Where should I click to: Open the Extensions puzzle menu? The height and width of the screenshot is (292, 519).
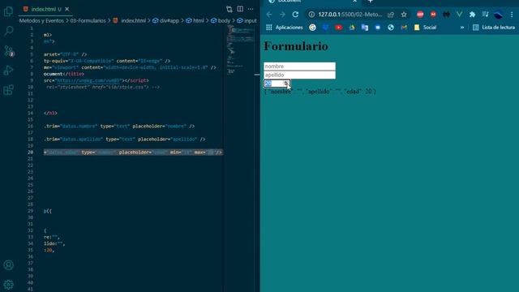tap(472, 15)
